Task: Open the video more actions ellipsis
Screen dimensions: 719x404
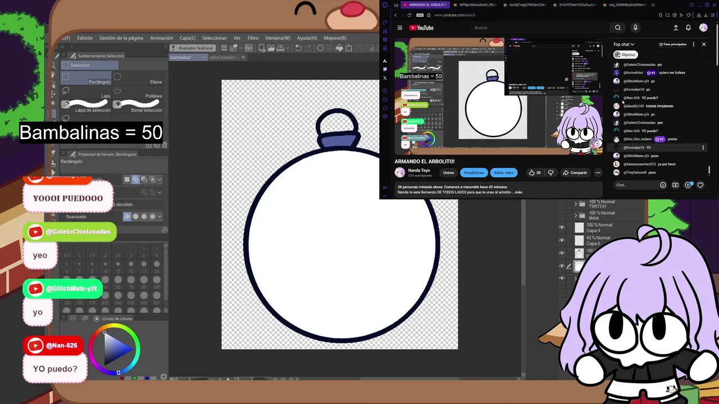Action: [598, 172]
